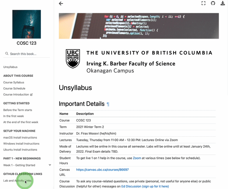
Task: Open Windows Install Instructions
Action: pyautogui.click(x=21, y=143)
